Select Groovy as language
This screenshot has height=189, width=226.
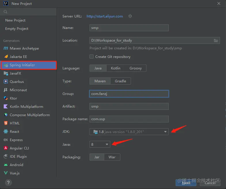tap(136, 68)
